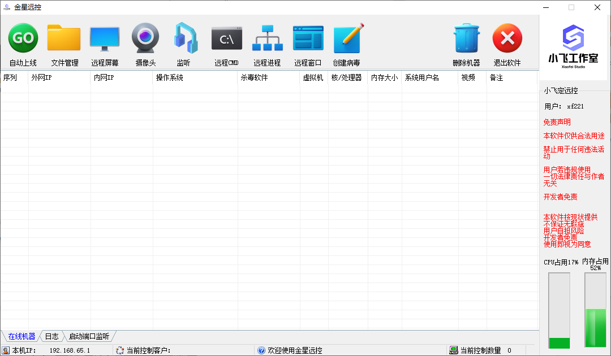The image size is (611, 356).
Task: Click the red 免责声明 text
Action: coord(557,122)
